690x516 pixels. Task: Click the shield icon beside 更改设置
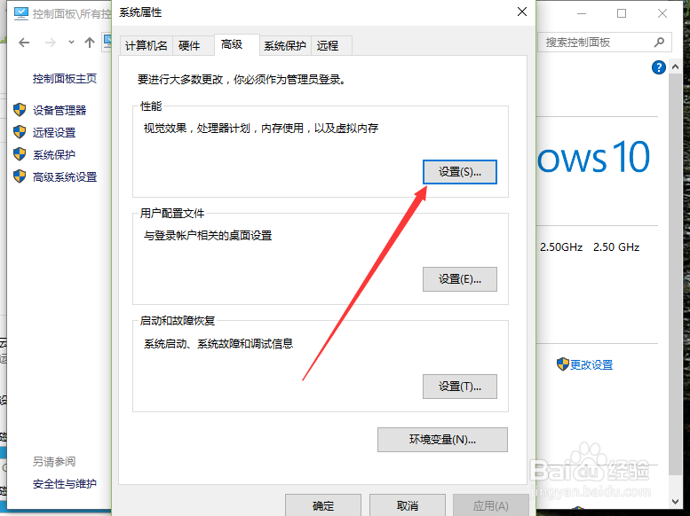(x=563, y=364)
